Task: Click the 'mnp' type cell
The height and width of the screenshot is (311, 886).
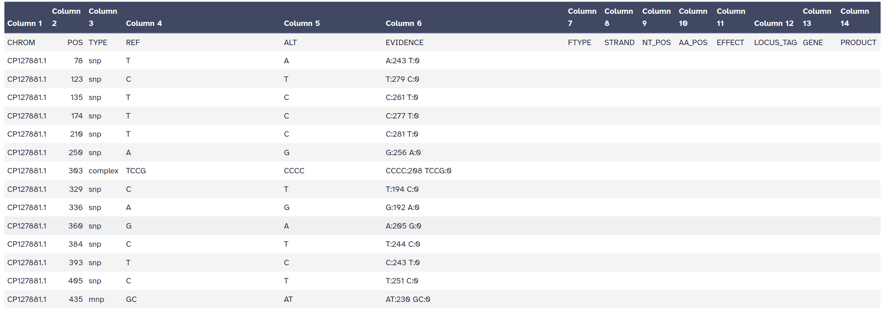Action: coord(96,299)
